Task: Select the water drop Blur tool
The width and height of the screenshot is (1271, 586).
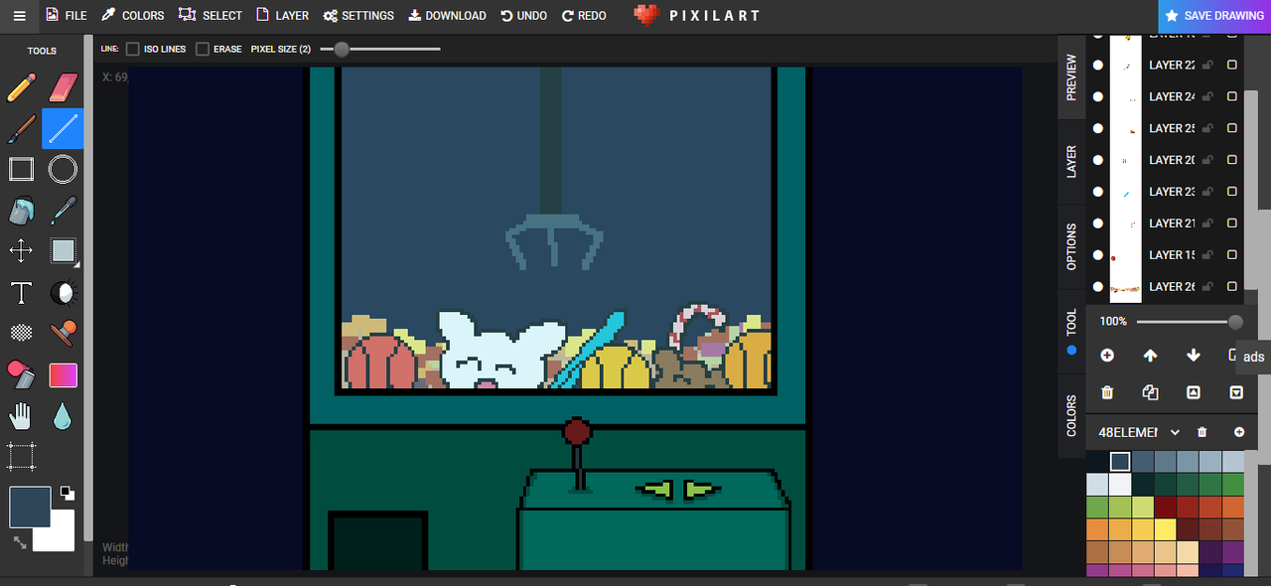Action: tap(63, 416)
